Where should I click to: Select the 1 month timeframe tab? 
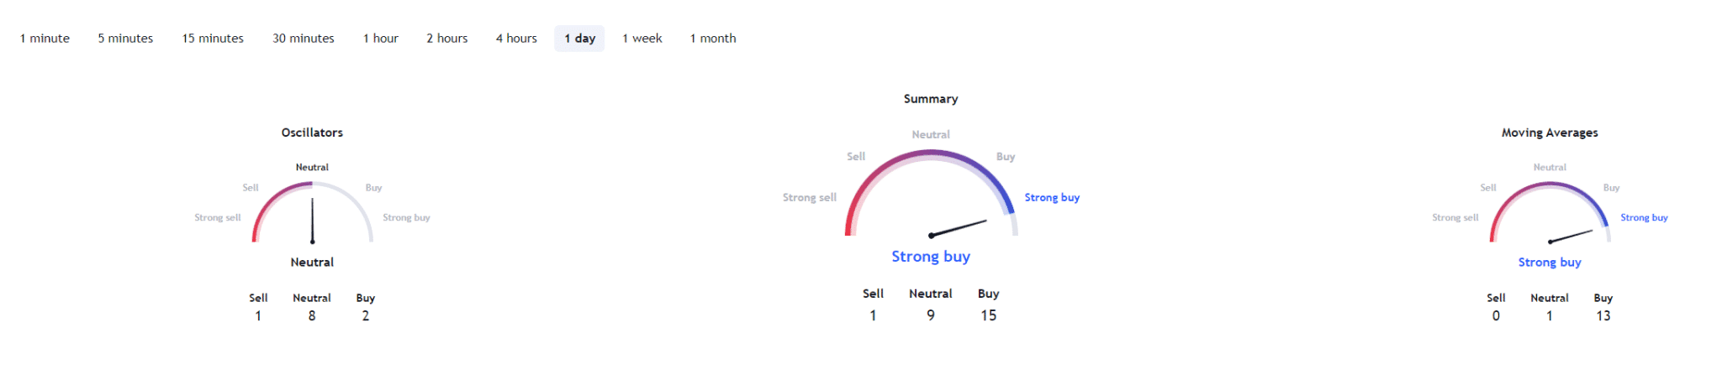coord(712,39)
